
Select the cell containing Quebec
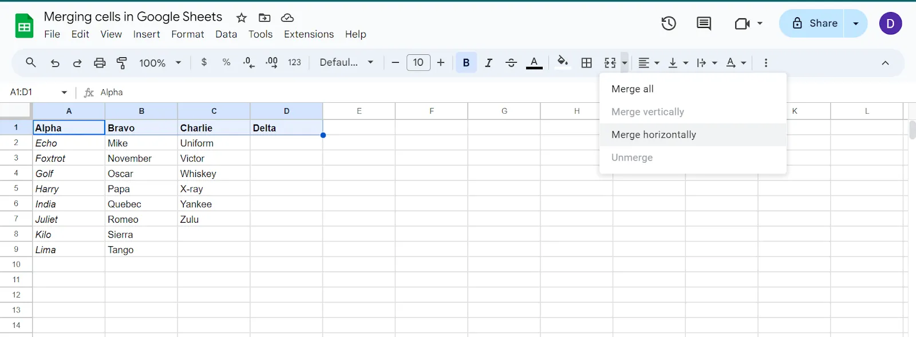(141, 204)
